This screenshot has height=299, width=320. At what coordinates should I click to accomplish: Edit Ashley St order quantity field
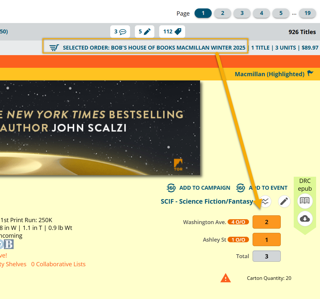[267, 240]
